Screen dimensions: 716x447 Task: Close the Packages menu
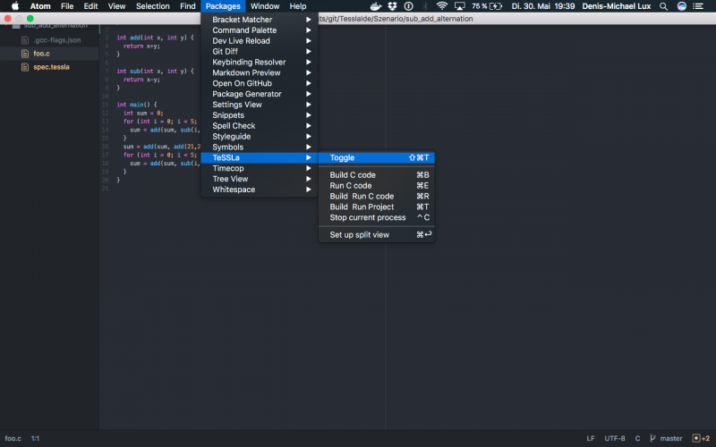click(x=223, y=6)
